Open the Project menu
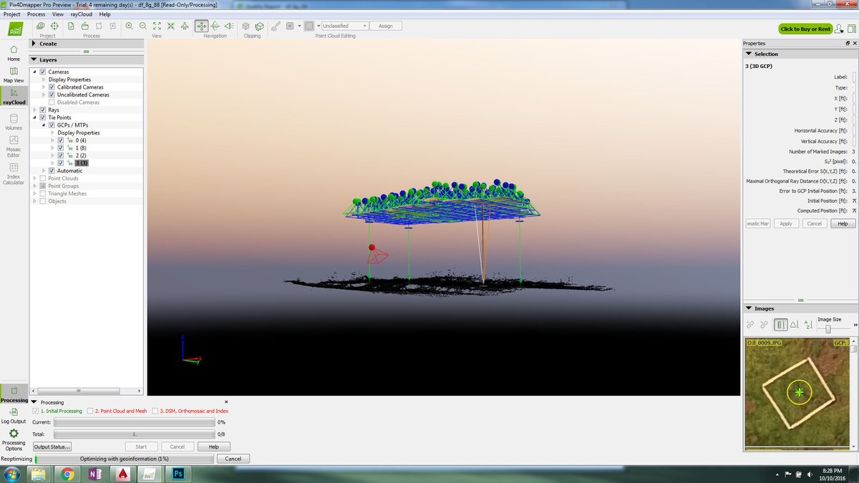Image resolution: width=859 pixels, height=483 pixels. pos(13,14)
